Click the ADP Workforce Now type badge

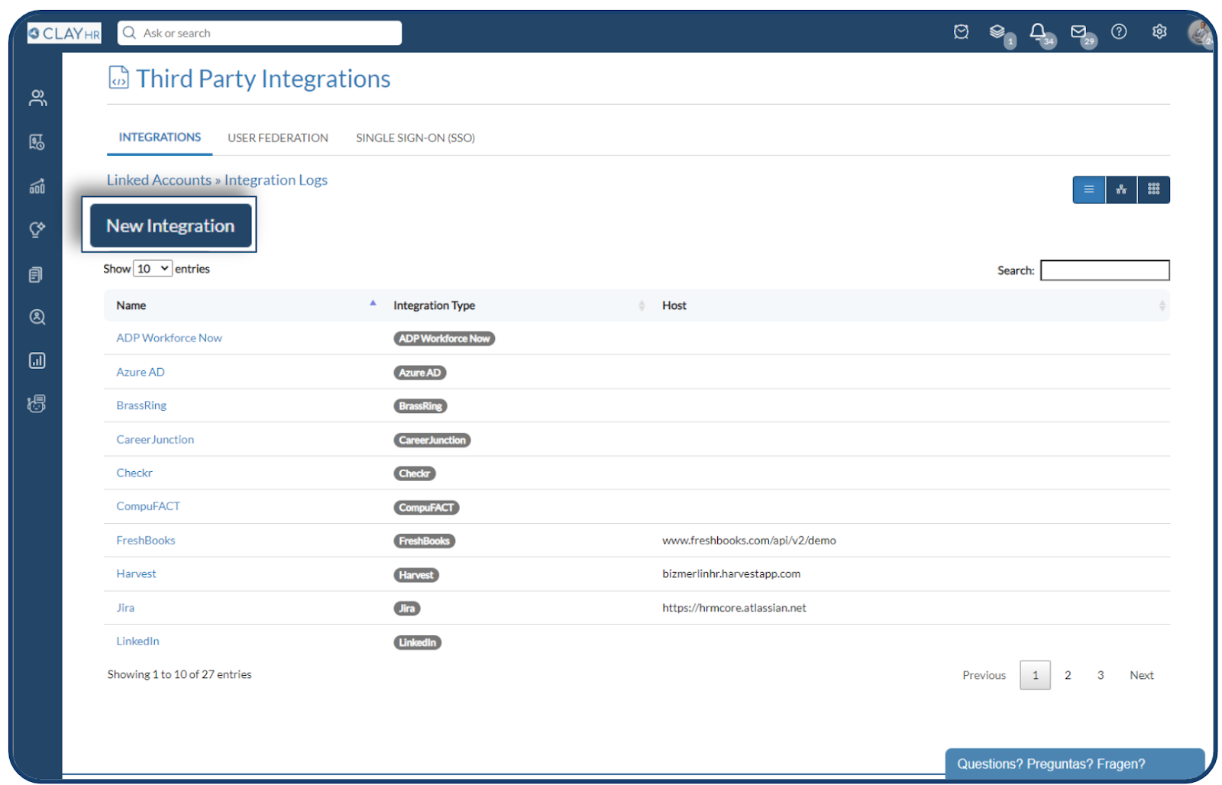[445, 338]
